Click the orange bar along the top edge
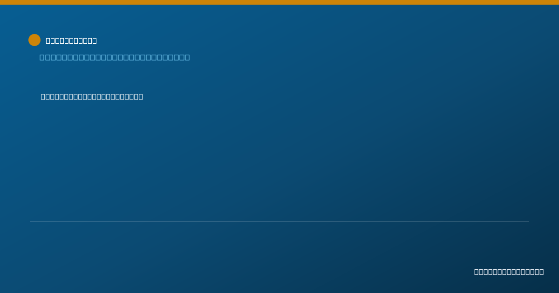 tap(279, 2)
